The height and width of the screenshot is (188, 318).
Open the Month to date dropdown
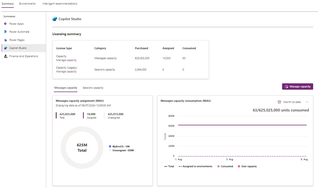[x=293, y=102]
